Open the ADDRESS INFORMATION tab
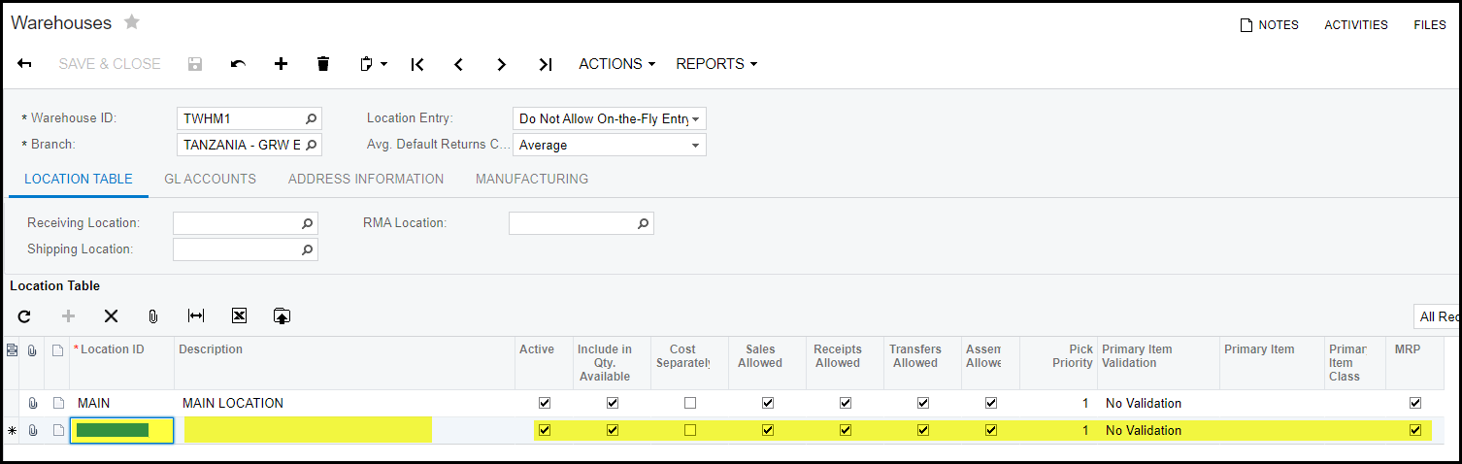Viewport: 1462px width, 464px height. coord(366,179)
